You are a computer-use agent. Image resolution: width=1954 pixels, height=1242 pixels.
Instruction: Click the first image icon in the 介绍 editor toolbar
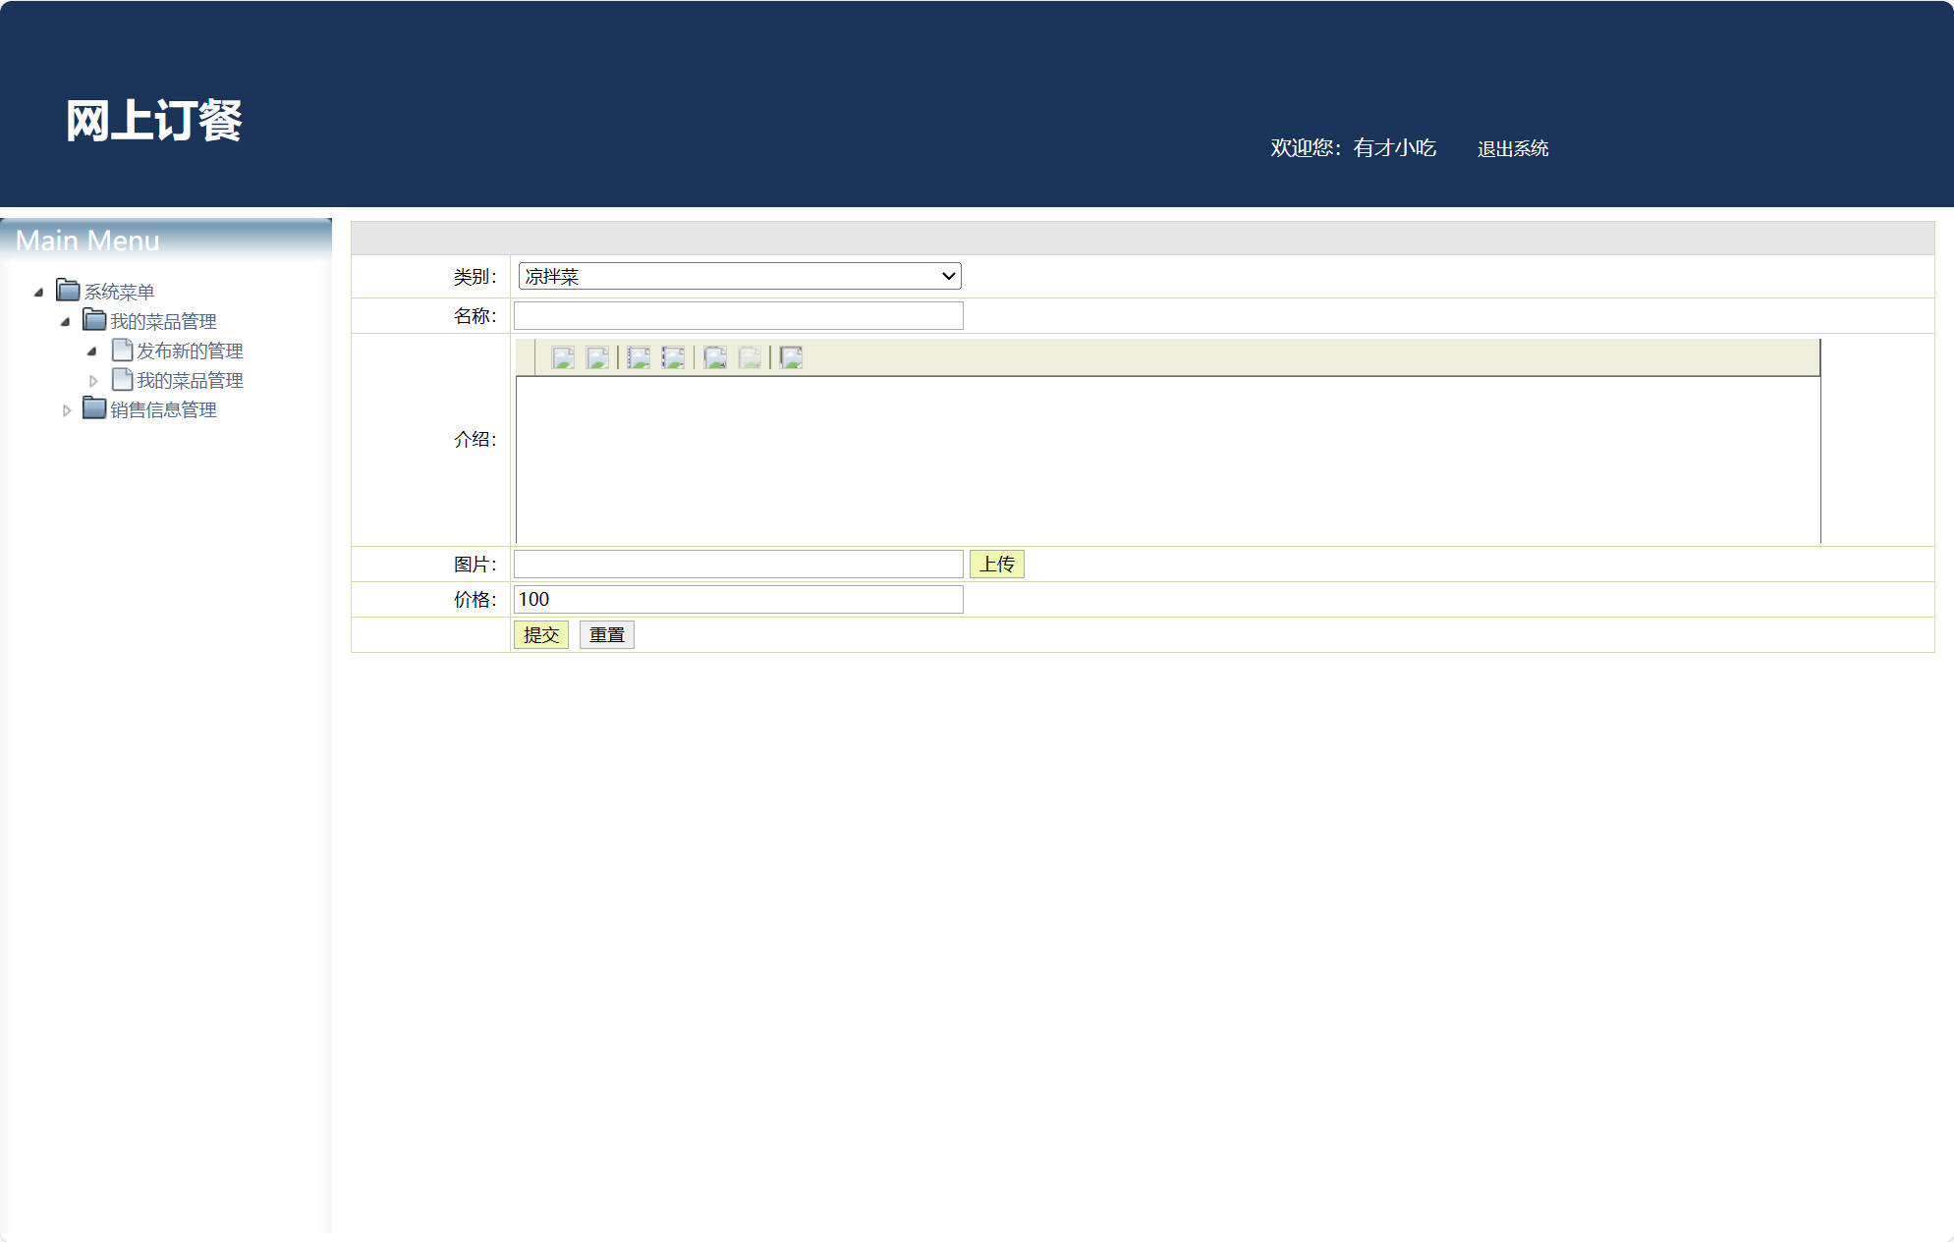click(x=565, y=357)
